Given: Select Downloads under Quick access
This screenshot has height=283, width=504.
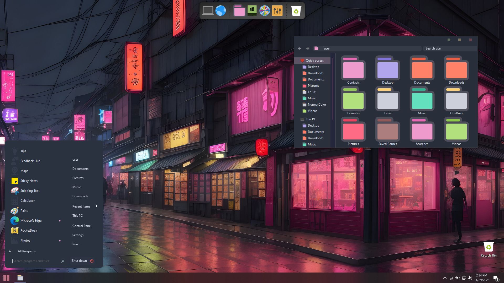Looking at the screenshot, I should [x=315, y=73].
